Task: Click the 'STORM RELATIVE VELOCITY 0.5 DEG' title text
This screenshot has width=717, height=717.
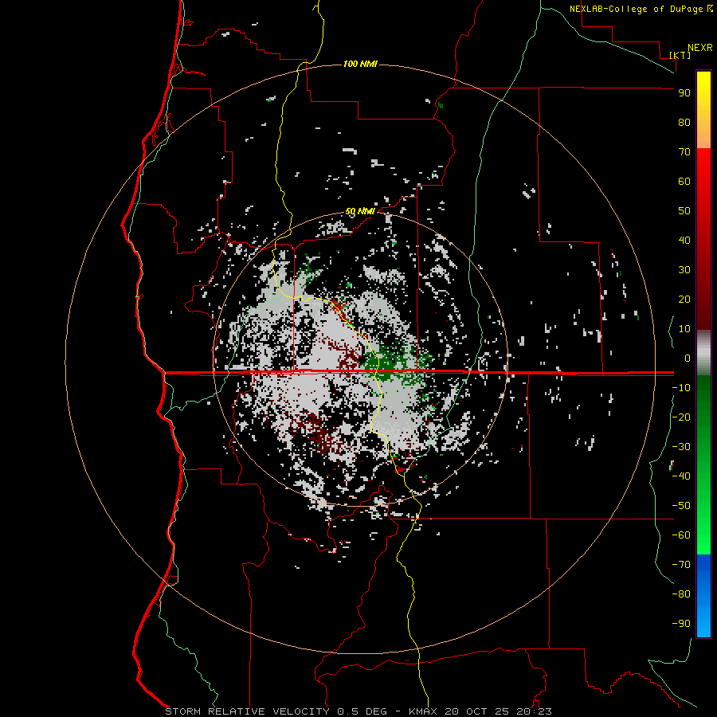Action: click(276, 711)
